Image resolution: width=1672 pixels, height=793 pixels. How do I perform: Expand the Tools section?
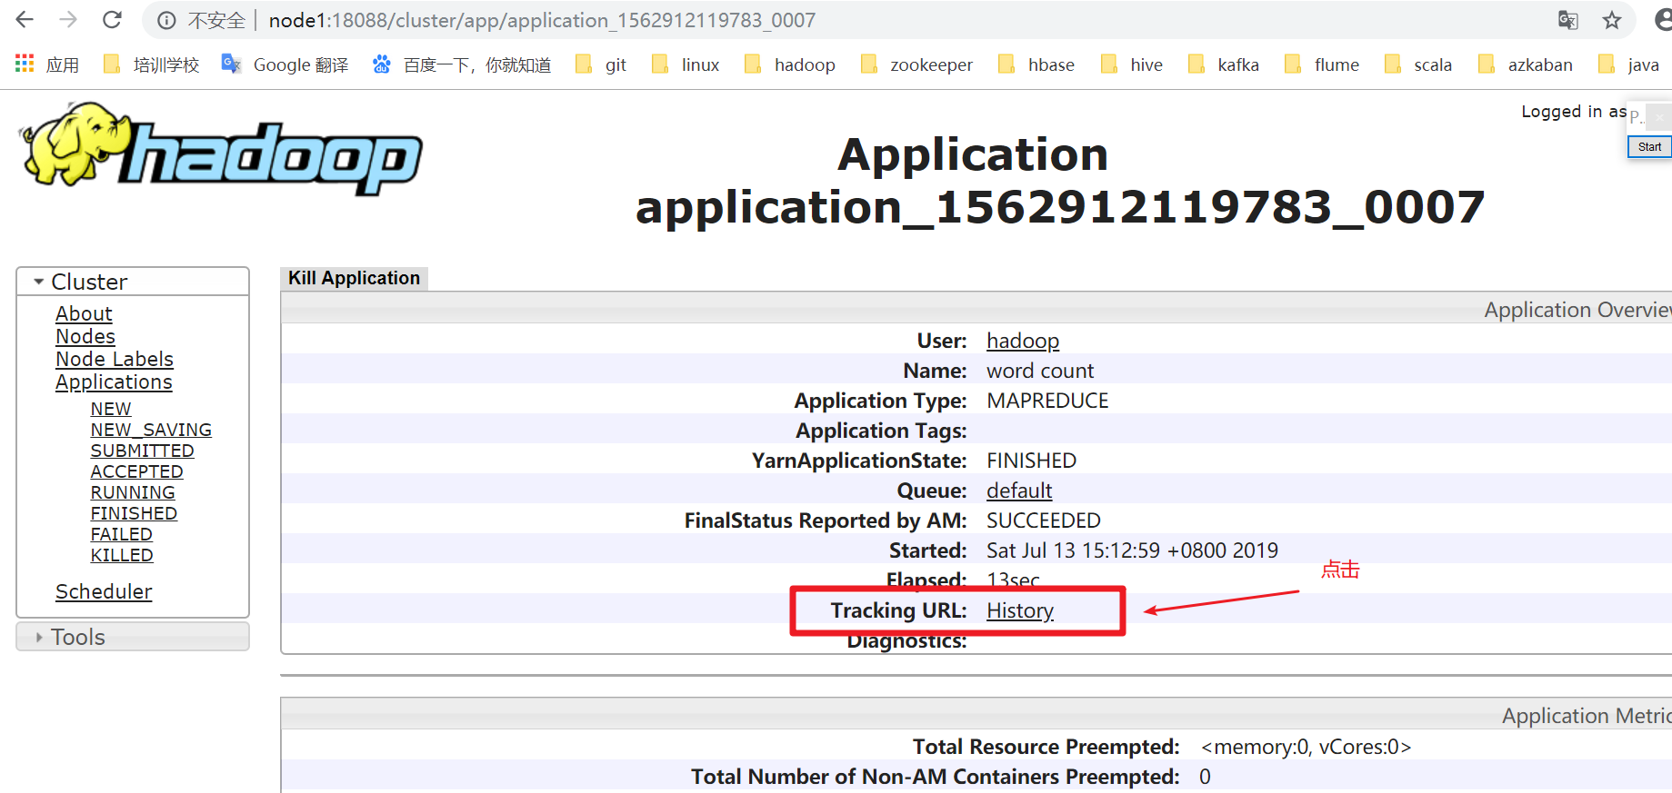133,637
